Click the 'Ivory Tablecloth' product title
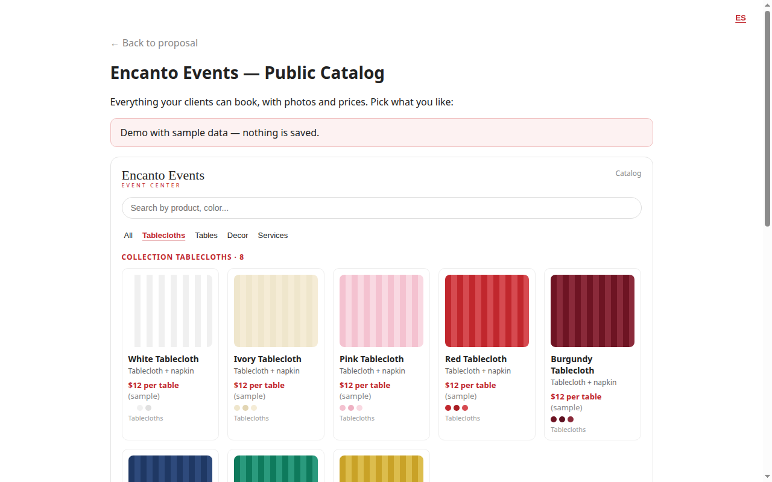The image size is (772, 482). click(268, 359)
